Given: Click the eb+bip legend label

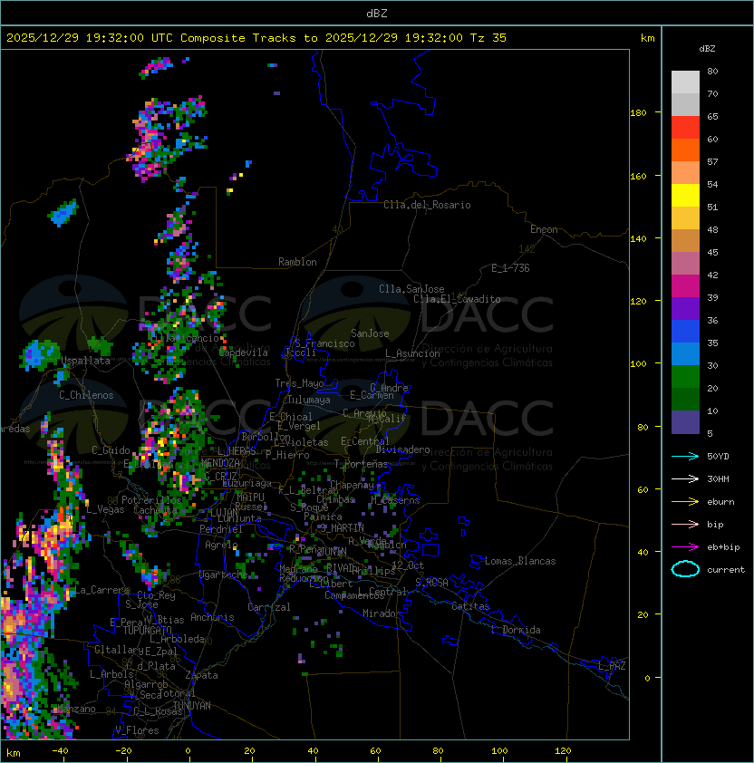Looking at the screenshot, I should pos(723,547).
